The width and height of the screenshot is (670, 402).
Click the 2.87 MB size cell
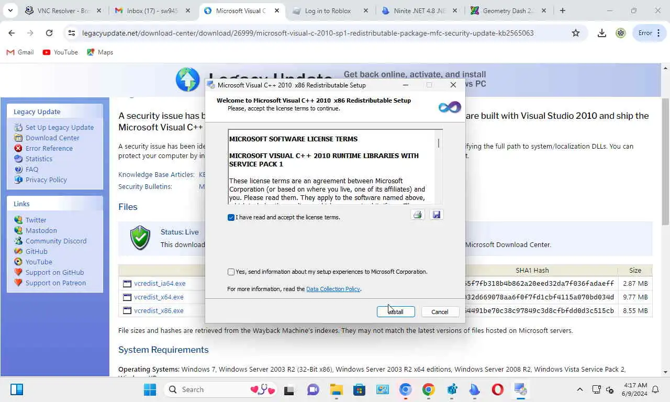tap(635, 283)
